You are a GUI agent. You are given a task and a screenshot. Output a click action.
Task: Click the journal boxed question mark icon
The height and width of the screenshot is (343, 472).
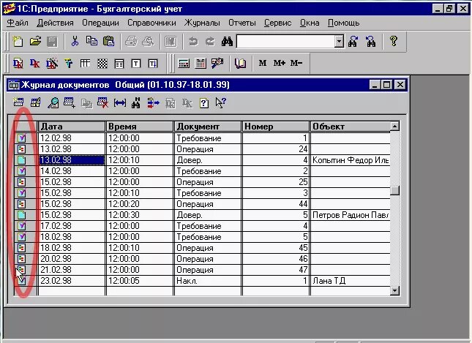203,103
